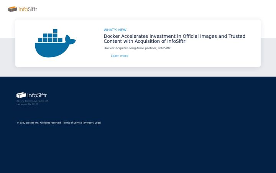This screenshot has width=276, height=173.
Task: Click the white InfoSiftr logo in footer
Action: pos(31,95)
